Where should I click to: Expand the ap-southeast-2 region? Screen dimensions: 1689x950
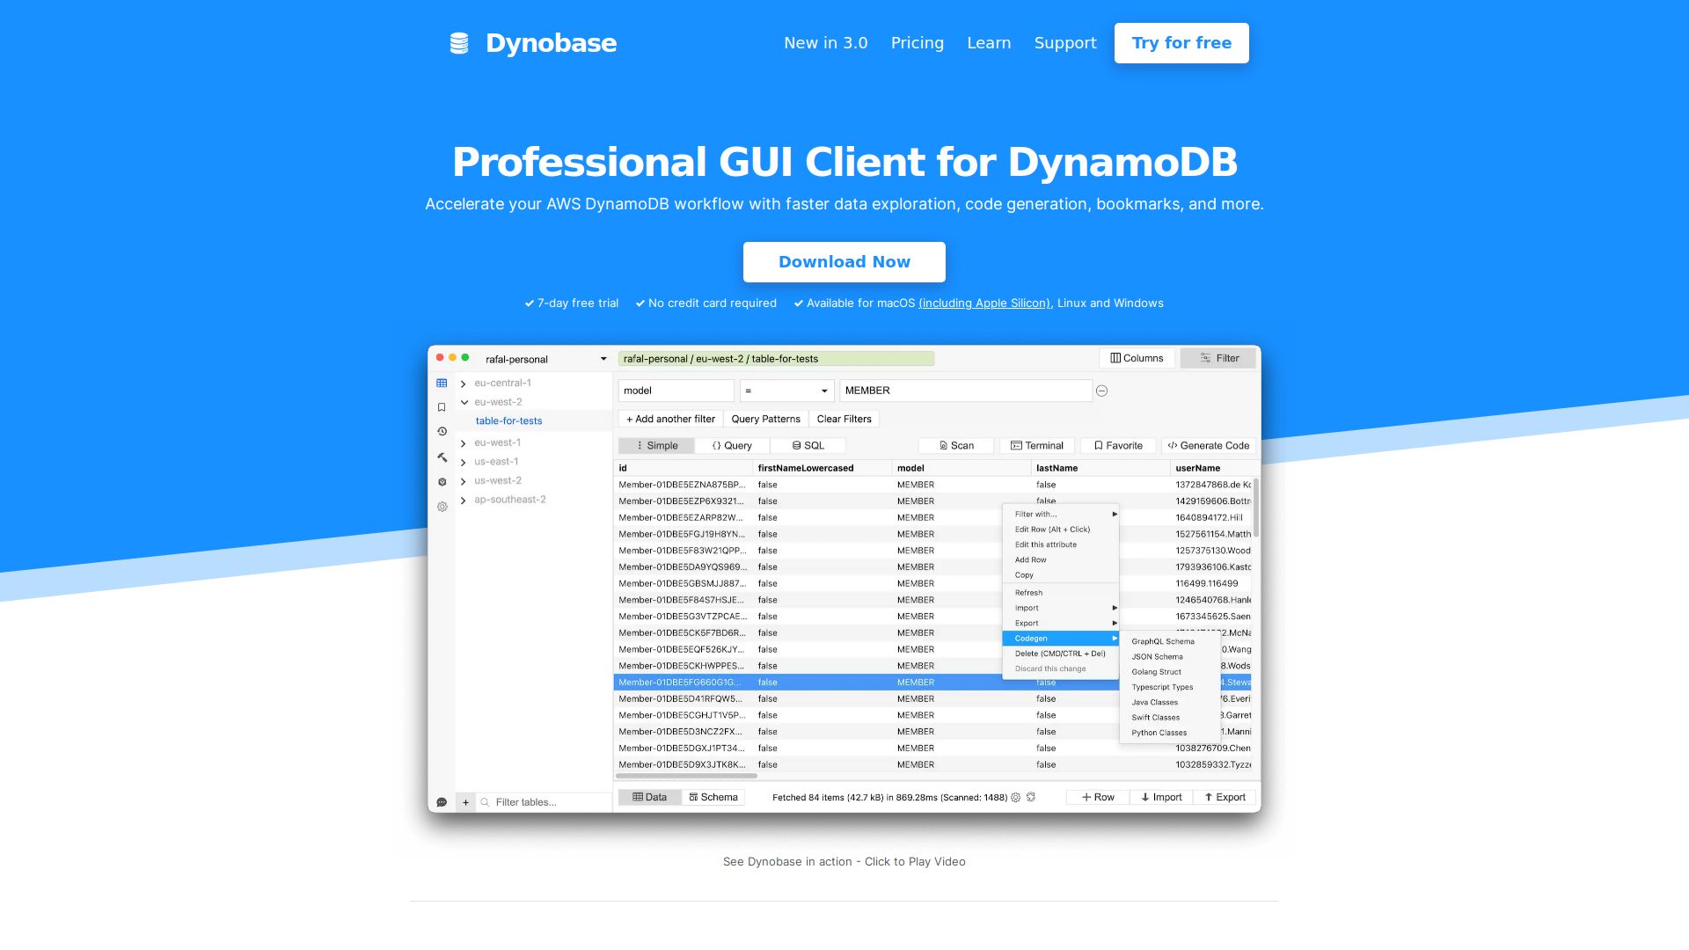[x=463, y=501]
